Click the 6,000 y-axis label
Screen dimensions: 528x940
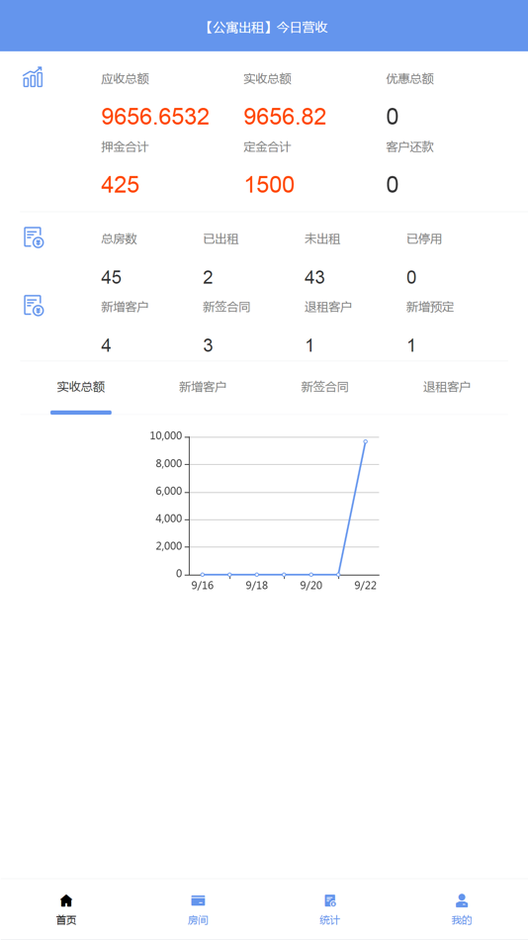pos(168,491)
